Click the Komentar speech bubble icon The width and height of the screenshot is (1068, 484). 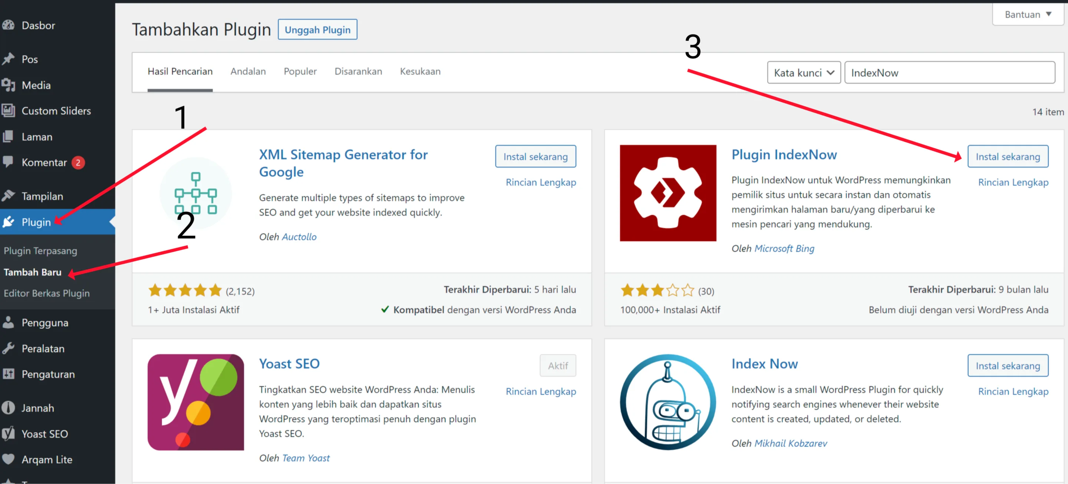point(8,162)
